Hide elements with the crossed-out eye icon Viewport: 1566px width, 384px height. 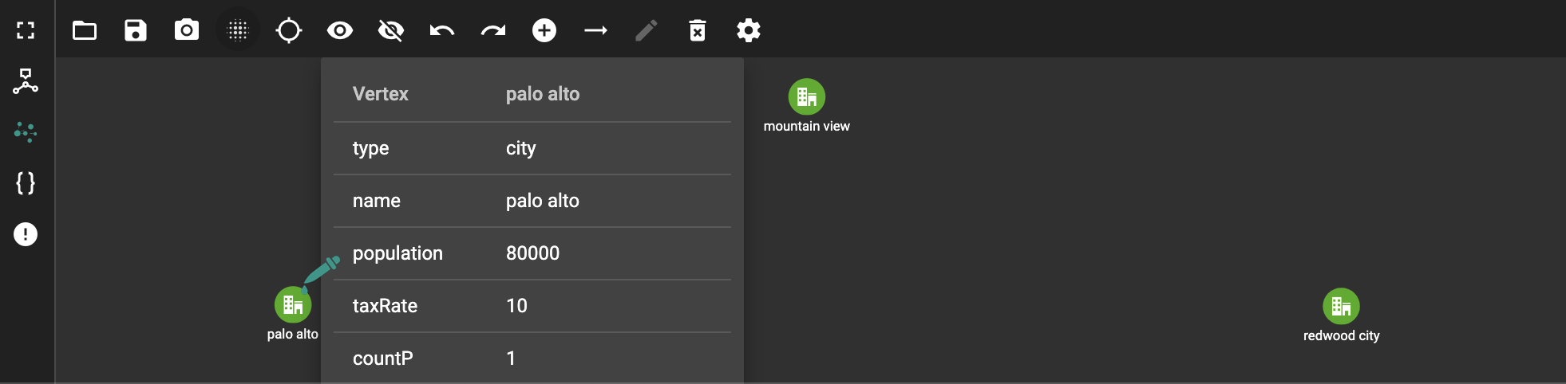click(391, 30)
